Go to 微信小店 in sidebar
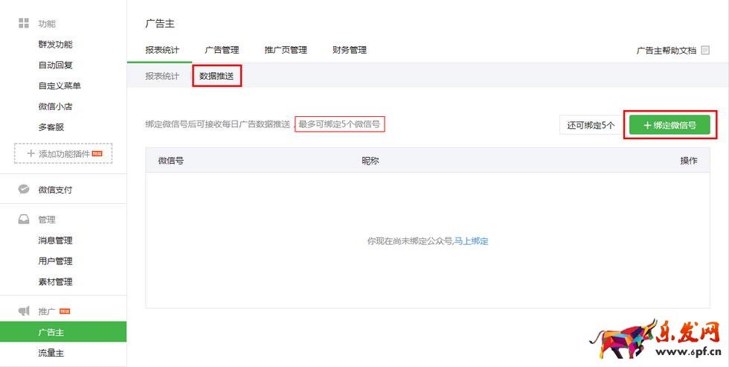The width and height of the screenshot is (729, 367). click(55, 106)
